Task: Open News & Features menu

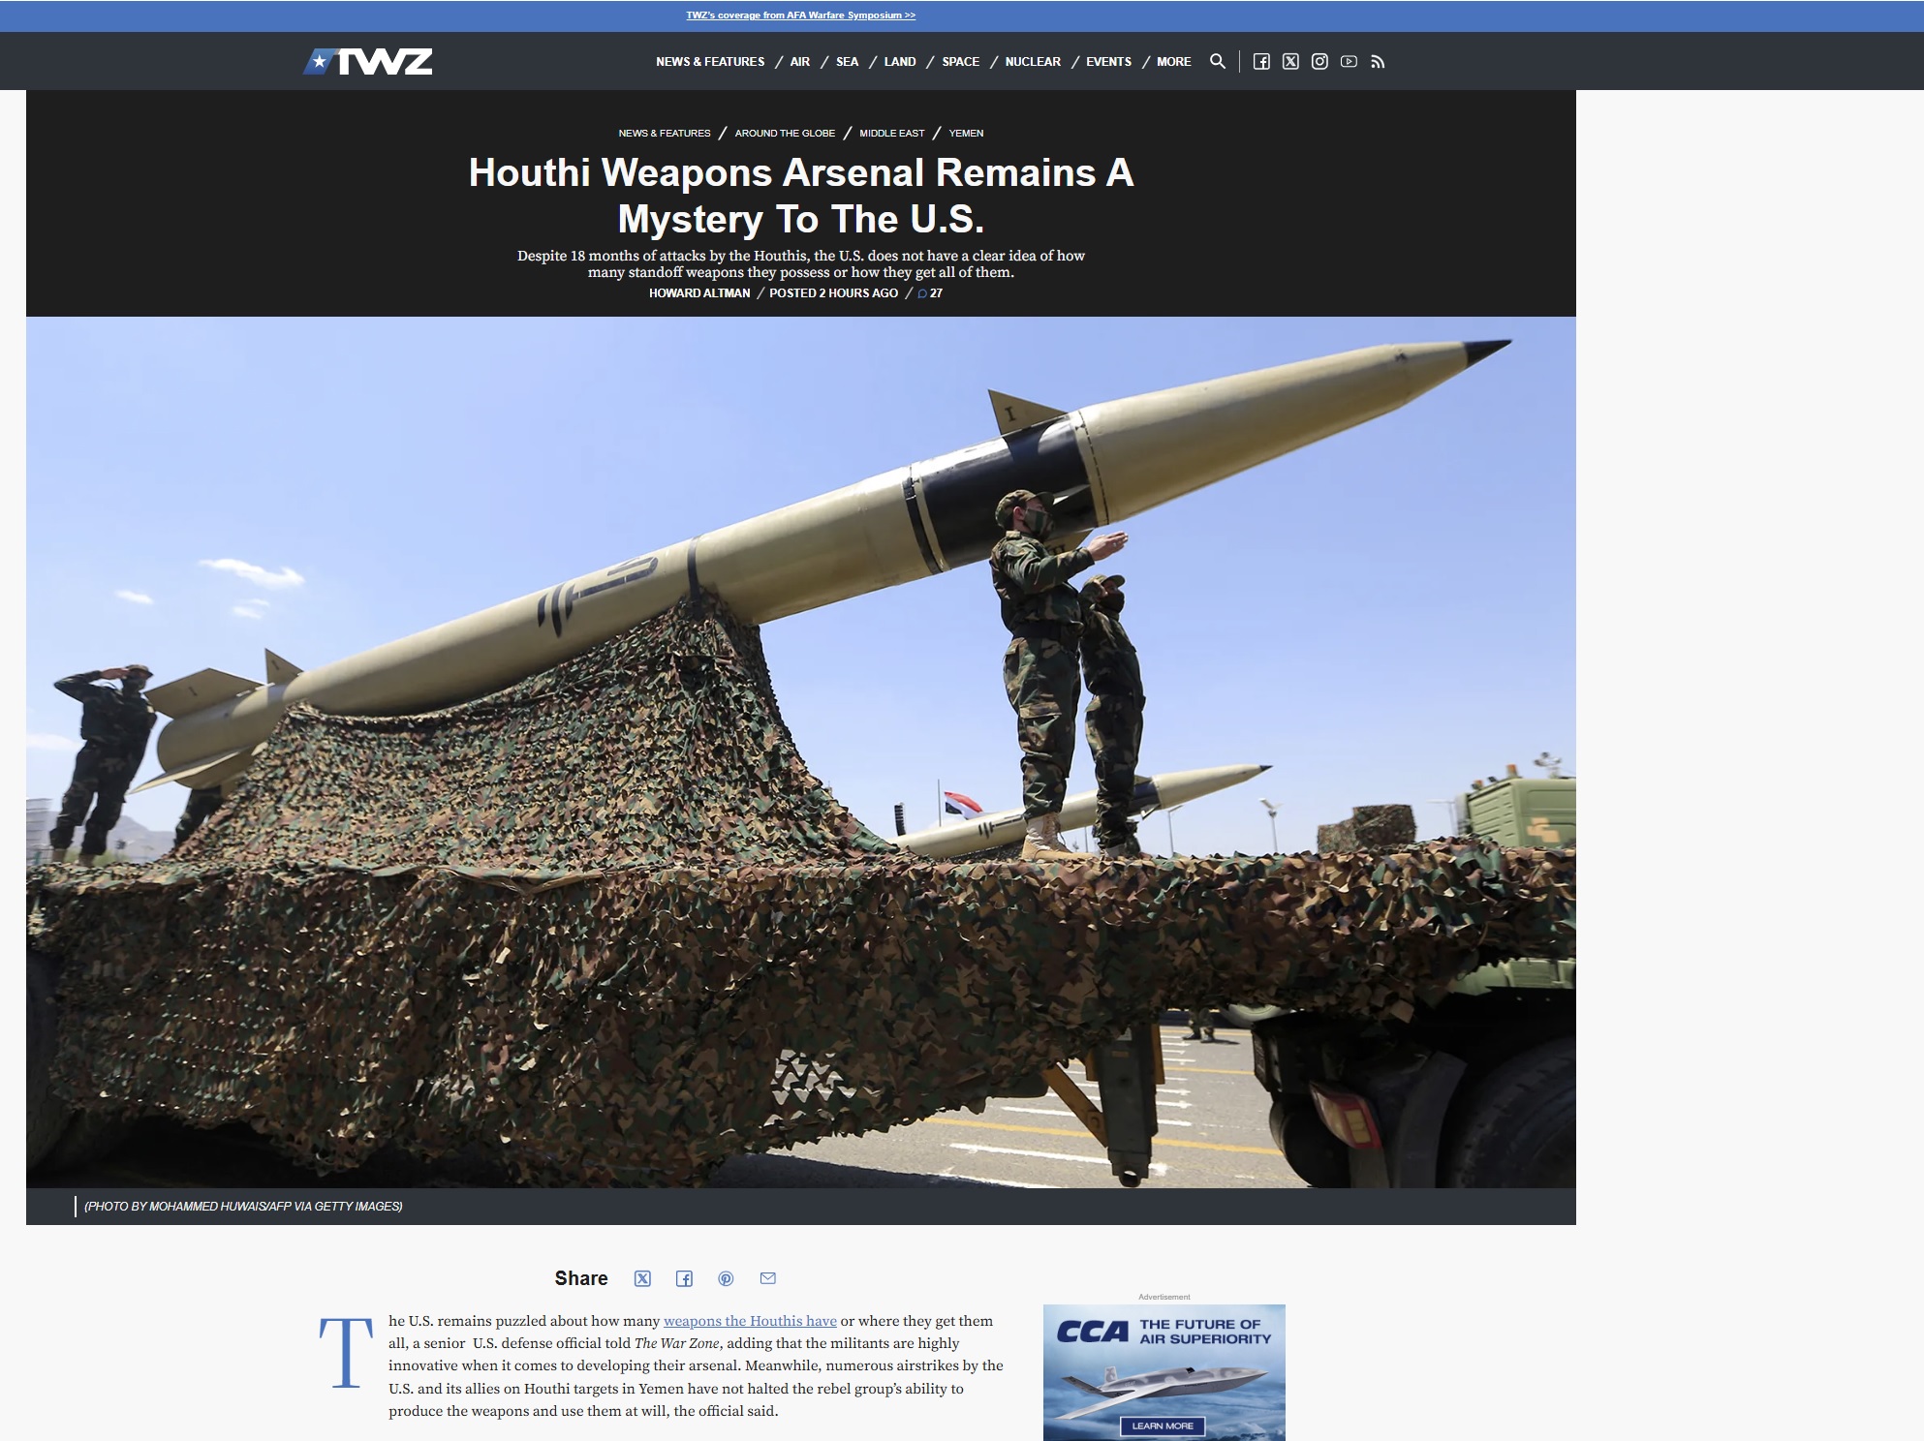Action: click(710, 61)
